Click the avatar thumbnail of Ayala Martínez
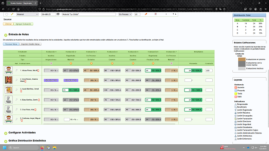The width and height of the screenshot is (269, 151). [8, 90]
